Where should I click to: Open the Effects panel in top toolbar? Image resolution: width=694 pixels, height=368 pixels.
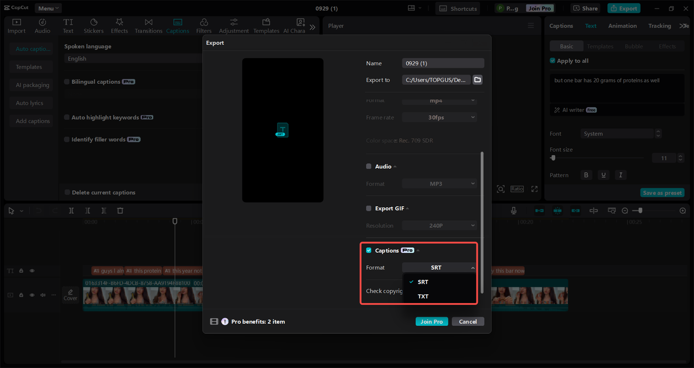point(119,26)
